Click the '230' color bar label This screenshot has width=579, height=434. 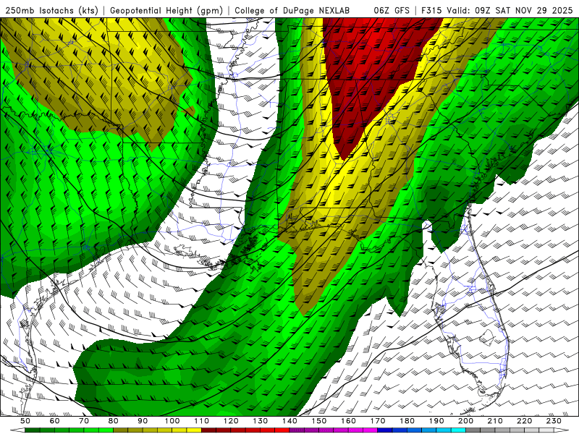(x=554, y=421)
